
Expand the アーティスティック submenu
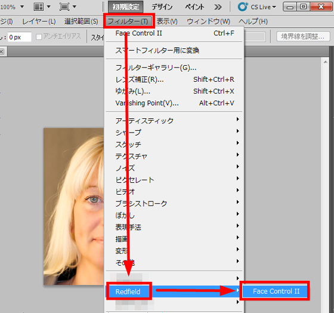click(174, 121)
